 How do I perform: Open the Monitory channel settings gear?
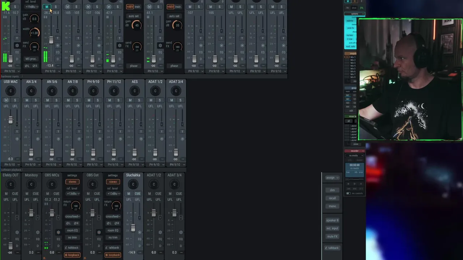38,232
